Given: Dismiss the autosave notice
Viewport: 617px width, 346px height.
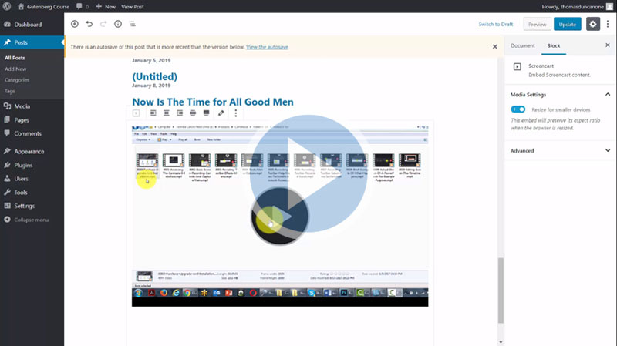Looking at the screenshot, I should pos(495,47).
